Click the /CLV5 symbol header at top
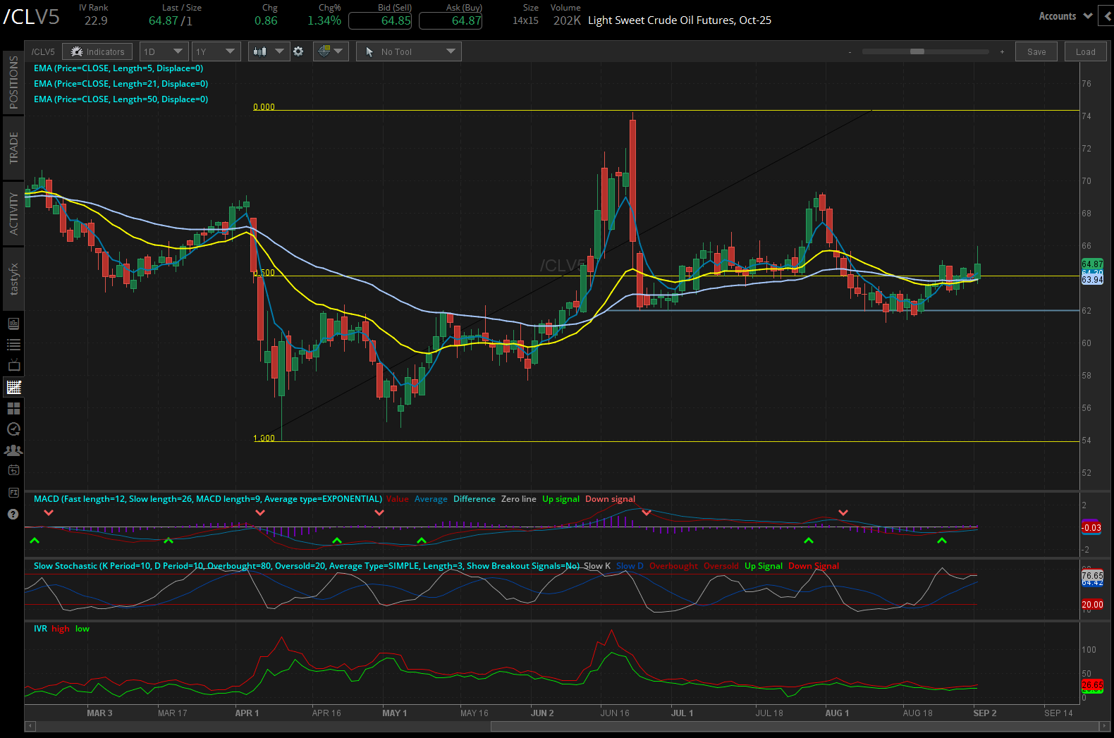Viewport: 1114px width, 738px height. pos(32,16)
